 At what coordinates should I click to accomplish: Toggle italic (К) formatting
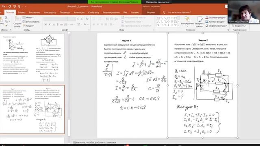pyautogui.click(x=50, y=24)
